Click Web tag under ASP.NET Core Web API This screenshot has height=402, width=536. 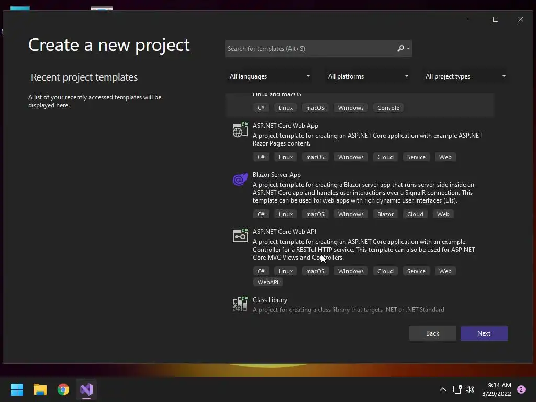pyautogui.click(x=445, y=271)
